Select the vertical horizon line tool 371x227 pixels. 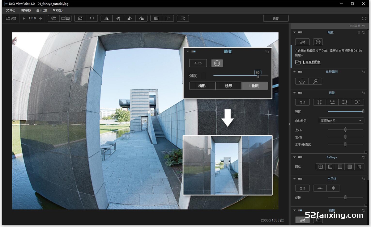coord(333,188)
